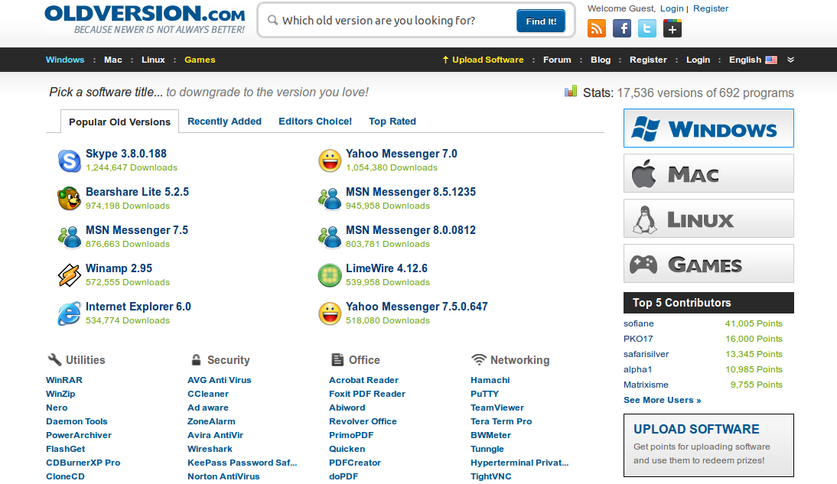
Task: Click the Skype logo icon
Action: tap(70, 161)
